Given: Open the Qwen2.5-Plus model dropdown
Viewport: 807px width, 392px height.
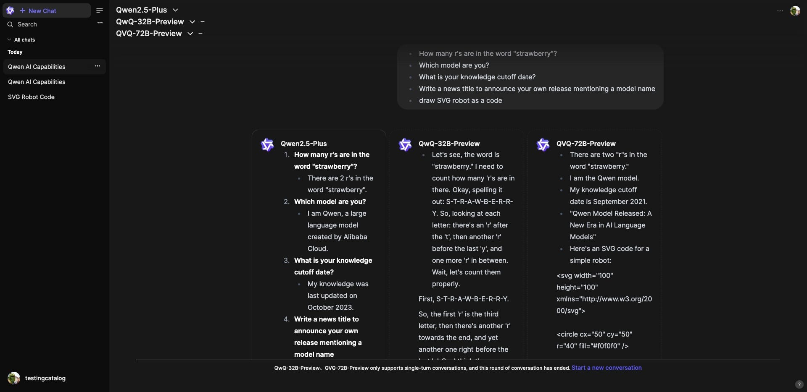Looking at the screenshot, I should [175, 10].
